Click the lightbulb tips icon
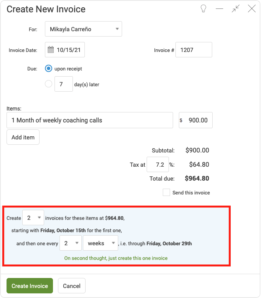The height and width of the screenshot is (298, 261). (x=203, y=9)
